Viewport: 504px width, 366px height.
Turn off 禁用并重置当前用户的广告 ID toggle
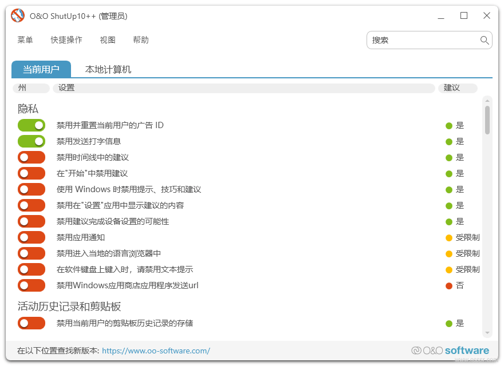31,125
